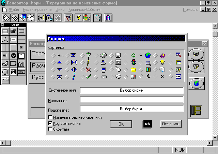
Task: Tick the Скрытый checkbox
Action: pyautogui.click(x=50, y=129)
